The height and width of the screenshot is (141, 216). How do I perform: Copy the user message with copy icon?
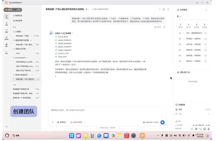tap(164, 27)
